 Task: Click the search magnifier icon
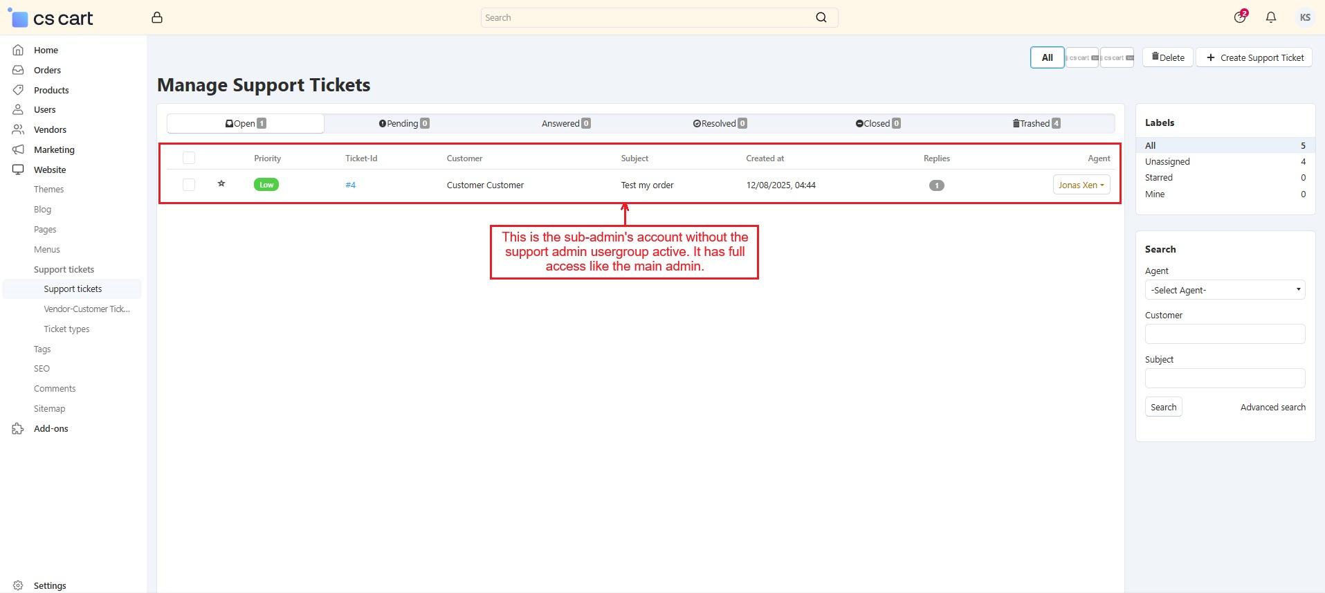point(821,18)
